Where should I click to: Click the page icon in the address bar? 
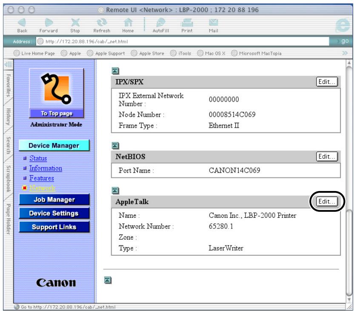[40, 41]
